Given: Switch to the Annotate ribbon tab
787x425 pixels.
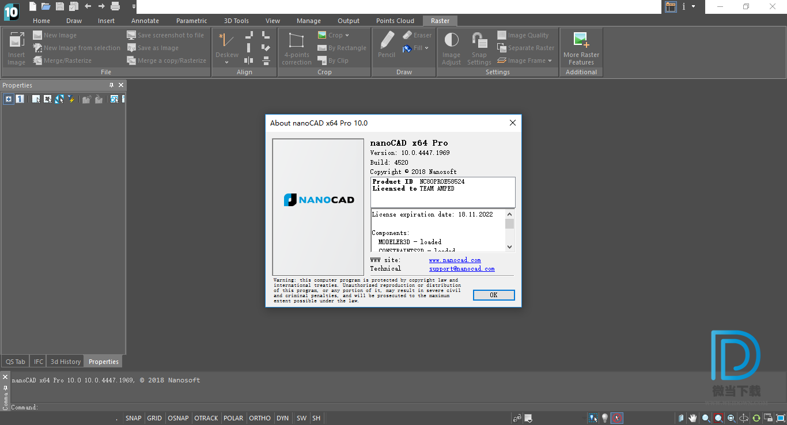Looking at the screenshot, I should [x=145, y=21].
